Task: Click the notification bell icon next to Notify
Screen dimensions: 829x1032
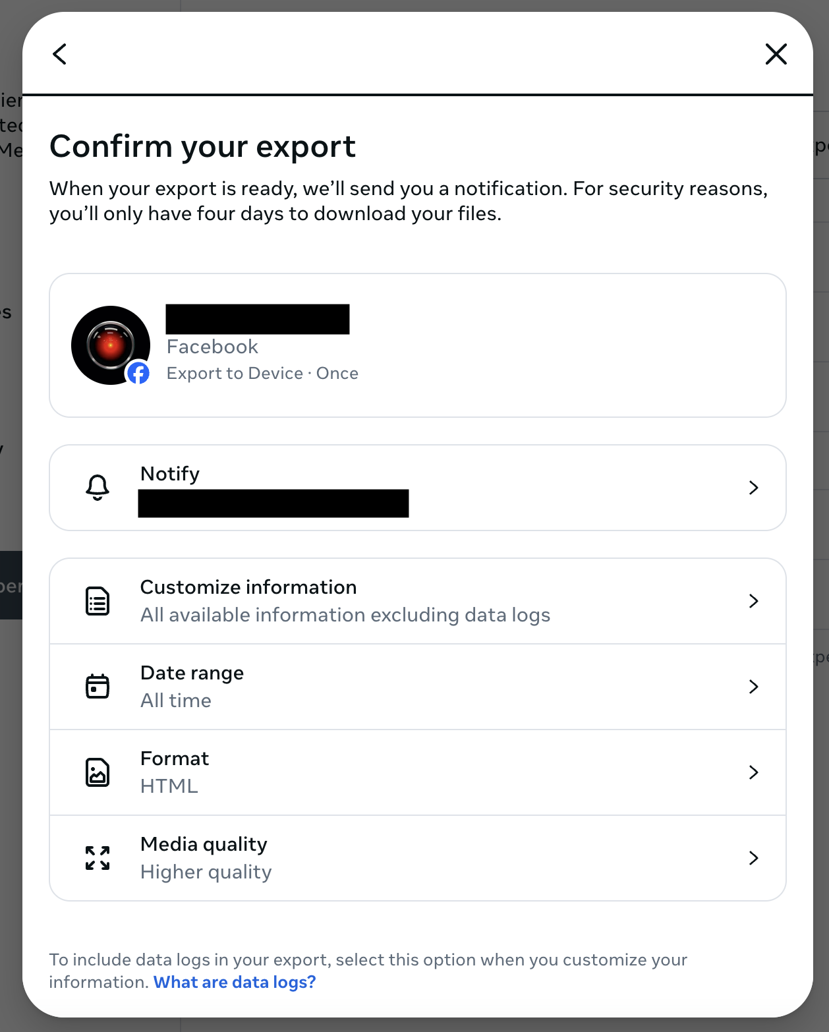Action: pos(98,488)
